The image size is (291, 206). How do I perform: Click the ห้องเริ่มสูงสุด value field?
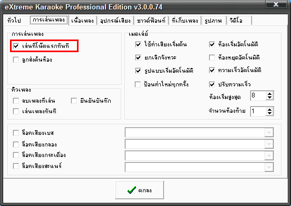pos(258,96)
